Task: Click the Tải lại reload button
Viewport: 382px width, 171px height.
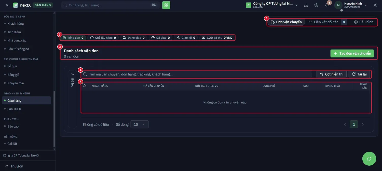Action: [x=359, y=74]
